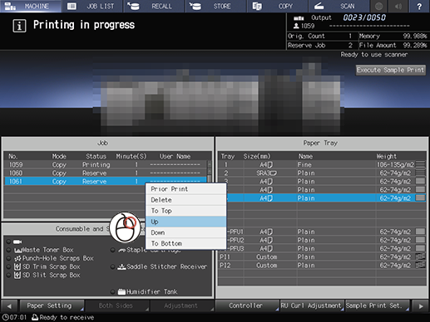Image resolution: width=430 pixels, height=322 pixels.
Task: Click the SD Trim Scrap Box icon
Action: tap(17, 266)
